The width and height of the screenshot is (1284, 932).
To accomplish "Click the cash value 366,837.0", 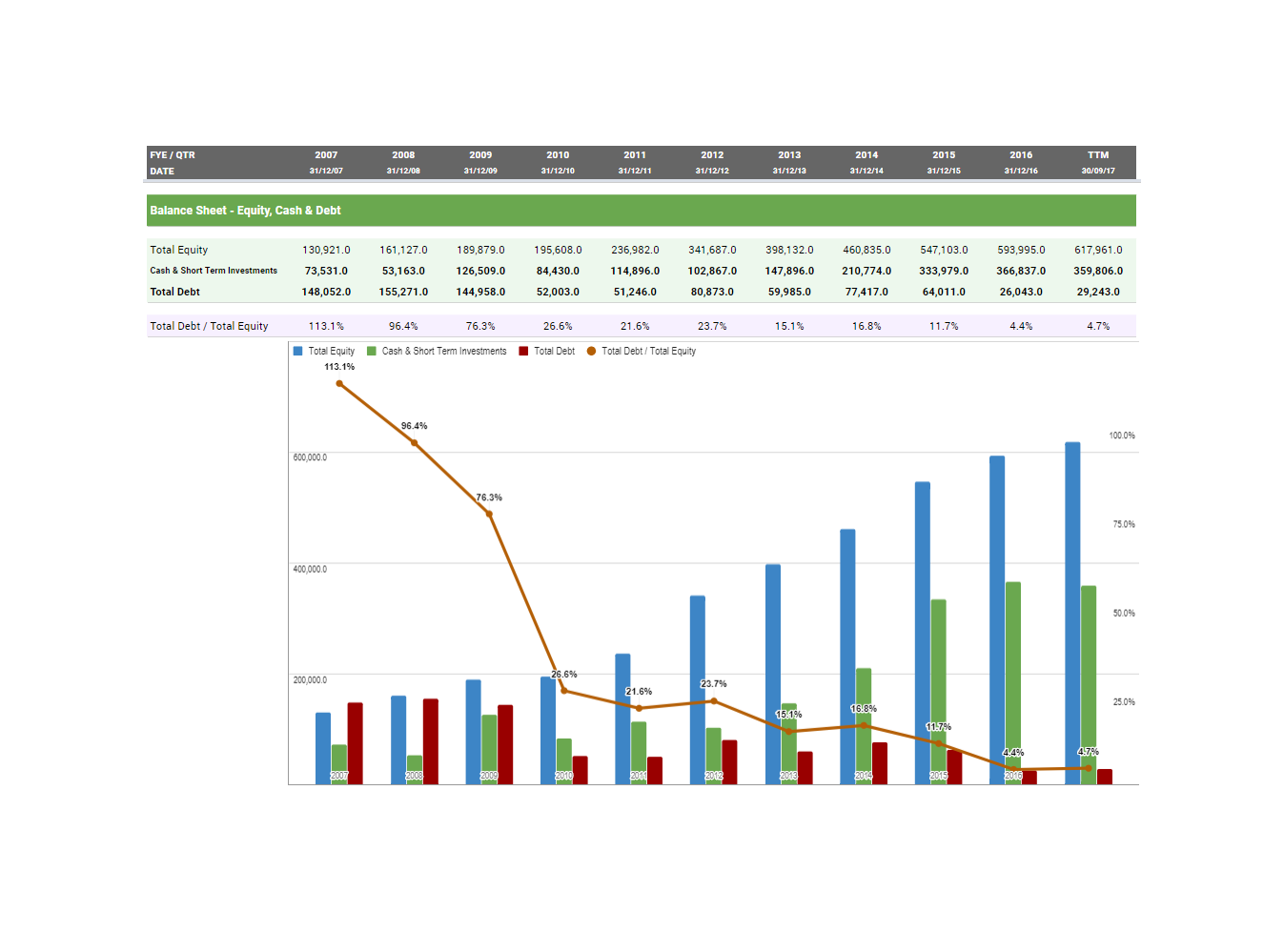I will point(1021,271).
